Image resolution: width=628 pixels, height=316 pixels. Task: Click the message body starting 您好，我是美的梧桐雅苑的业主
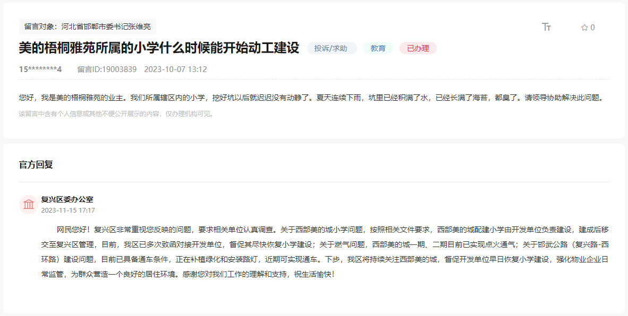click(311, 98)
